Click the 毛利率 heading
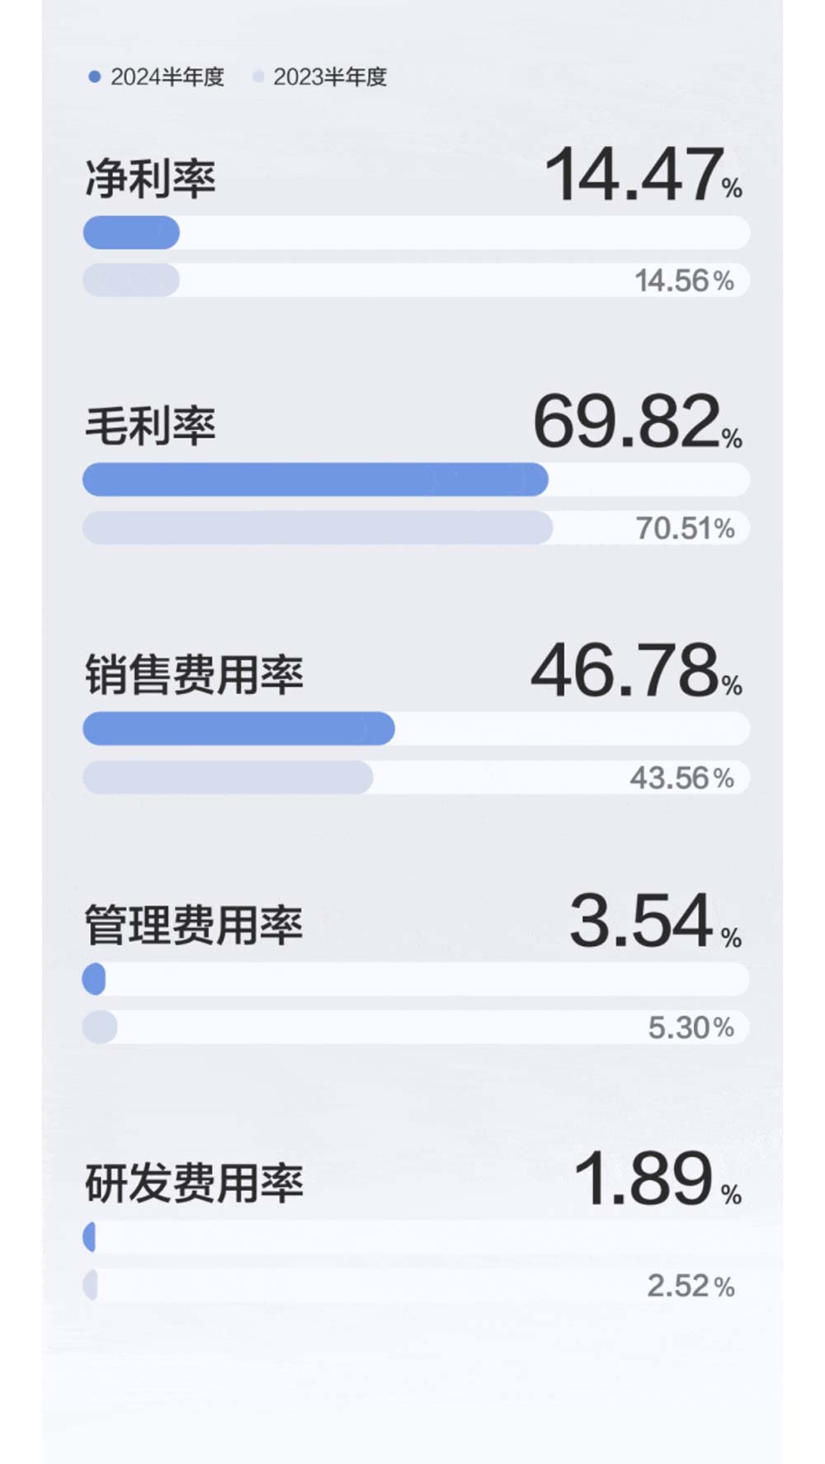825x1464 pixels. (x=150, y=426)
